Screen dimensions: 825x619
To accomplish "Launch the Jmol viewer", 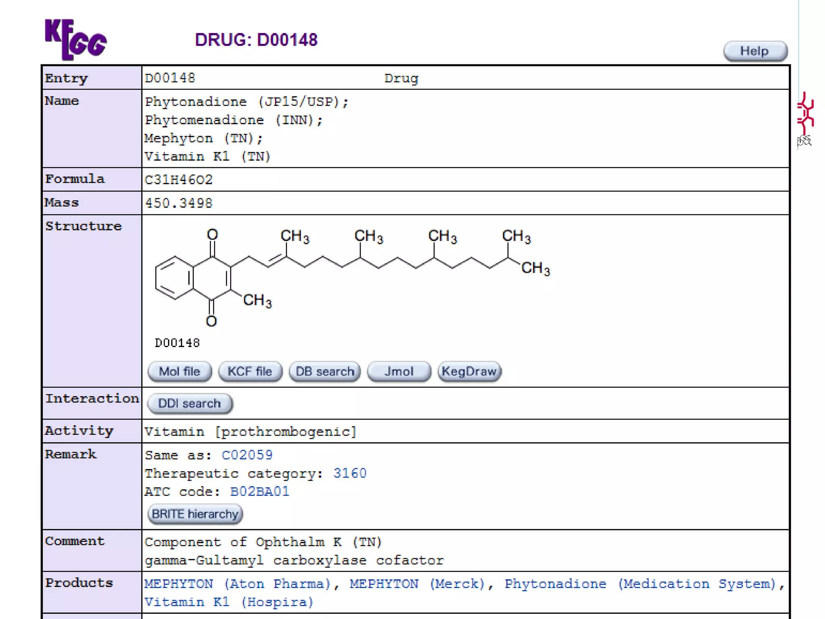I will point(399,371).
